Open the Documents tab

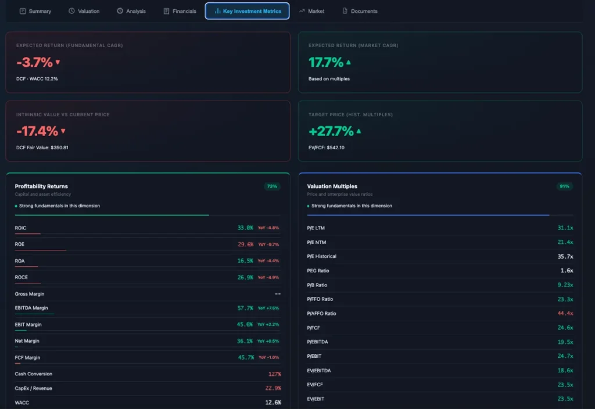coord(360,11)
